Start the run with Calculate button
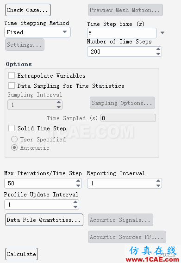The width and height of the screenshot is (181, 263). point(21,254)
